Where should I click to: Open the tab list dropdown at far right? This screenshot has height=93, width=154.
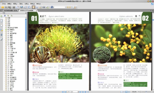point(153,10)
